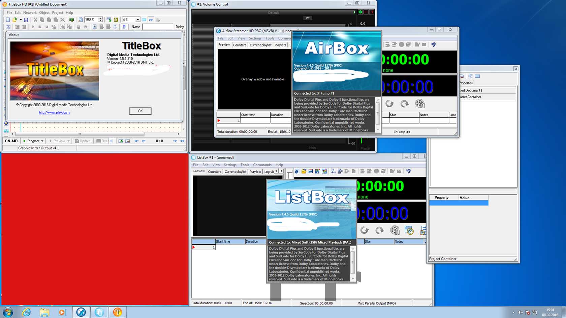Jump to last item arrow right of 0 / 0 counter

pos(182,141)
